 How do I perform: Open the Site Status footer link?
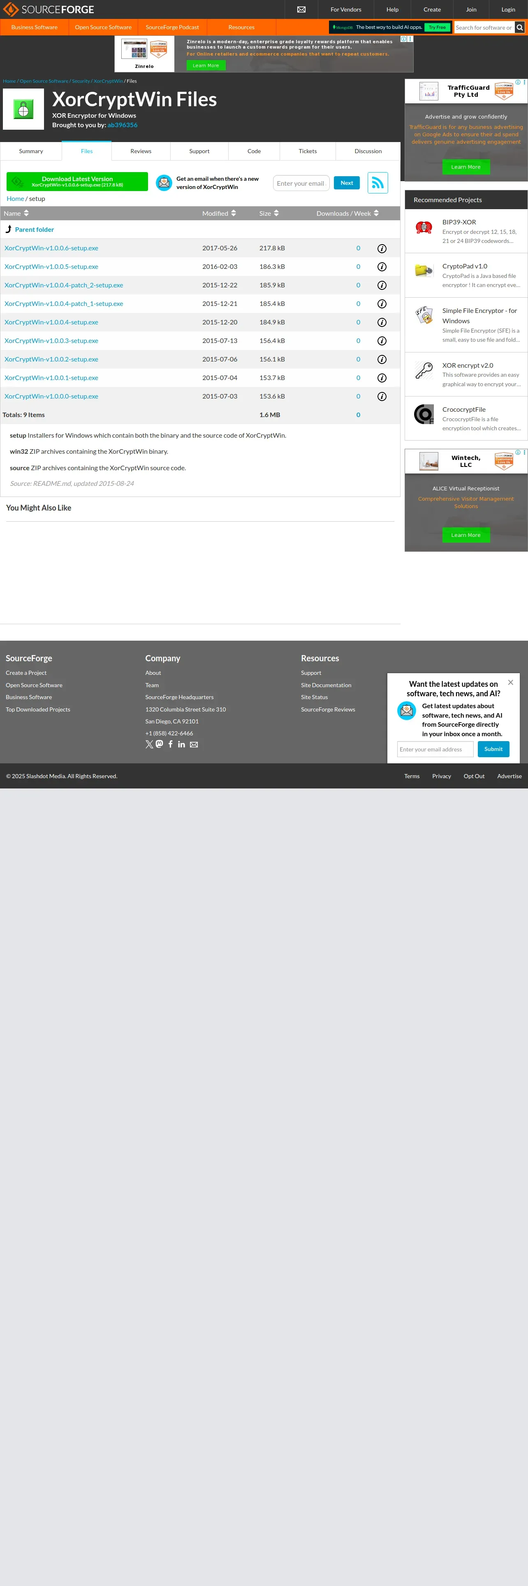(x=314, y=697)
